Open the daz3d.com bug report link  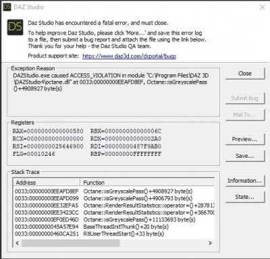point(129,56)
